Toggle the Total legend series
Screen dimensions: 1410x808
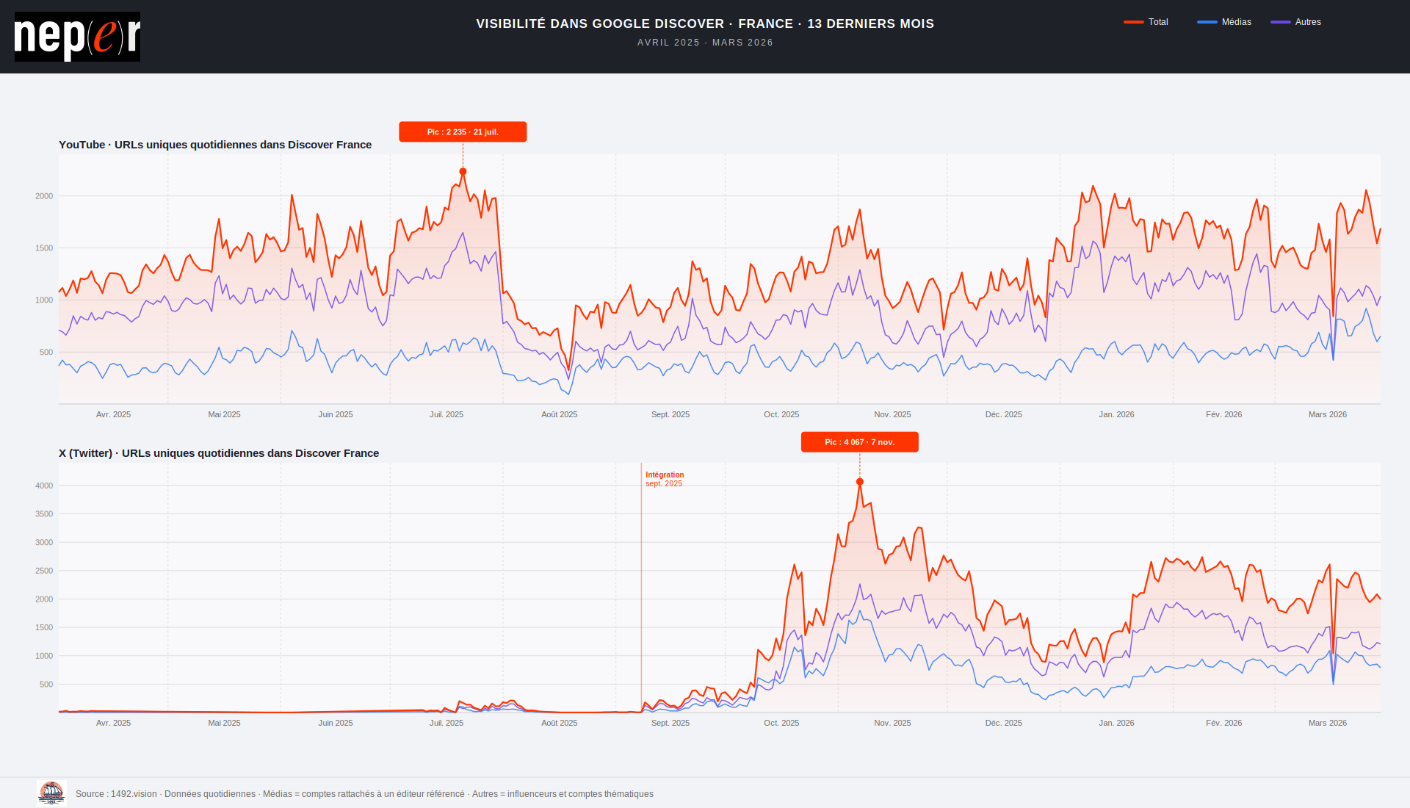click(x=1157, y=22)
